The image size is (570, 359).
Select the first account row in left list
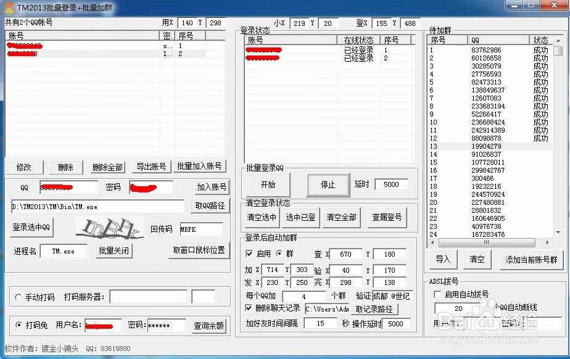[115, 46]
